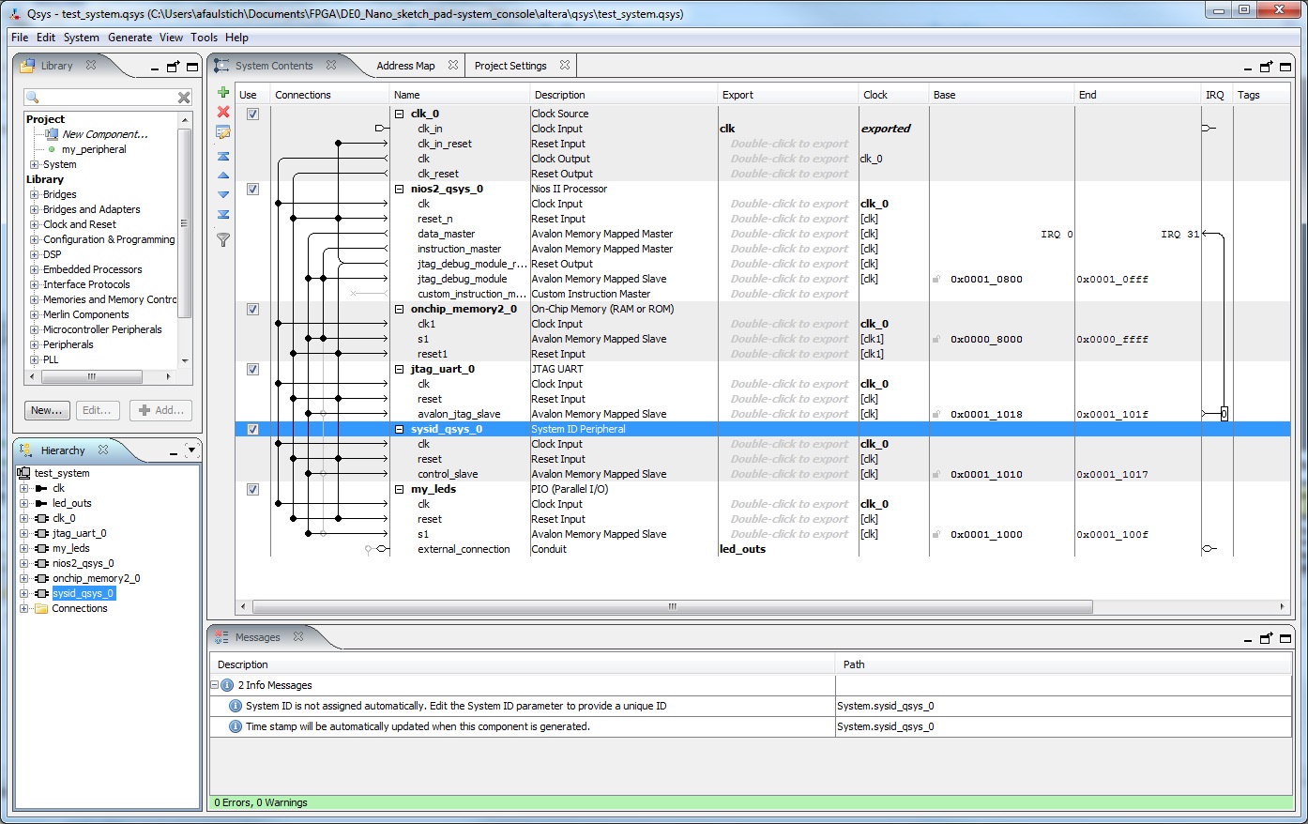Click the Library search input field
This screenshot has width=1308, height=824.
107,98
